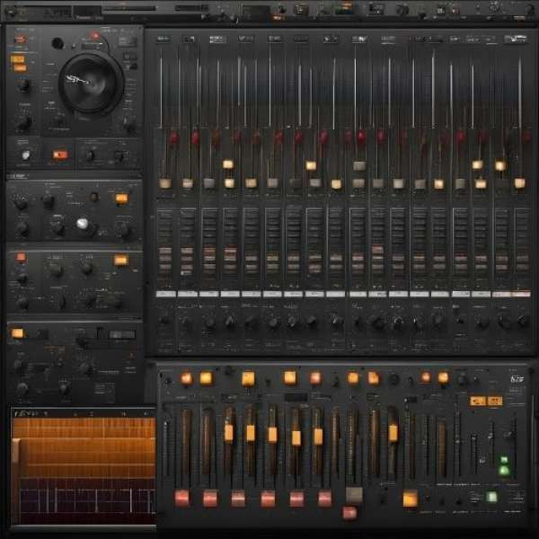The height and width of the screenshot is (539, 539).
Task: Click the orange waveform display at bottom left
Action: click(83, 447)
